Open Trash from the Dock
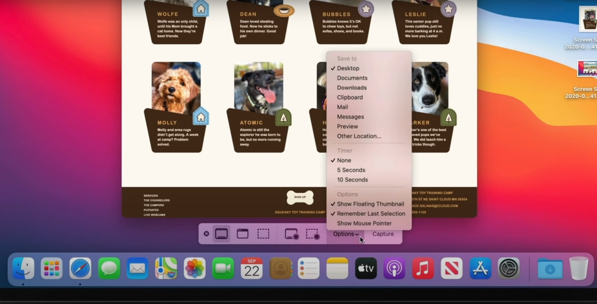 (579, 268)
